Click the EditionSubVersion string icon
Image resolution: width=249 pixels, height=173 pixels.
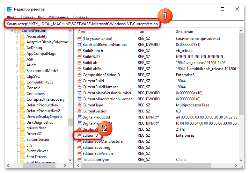(79, 153)
